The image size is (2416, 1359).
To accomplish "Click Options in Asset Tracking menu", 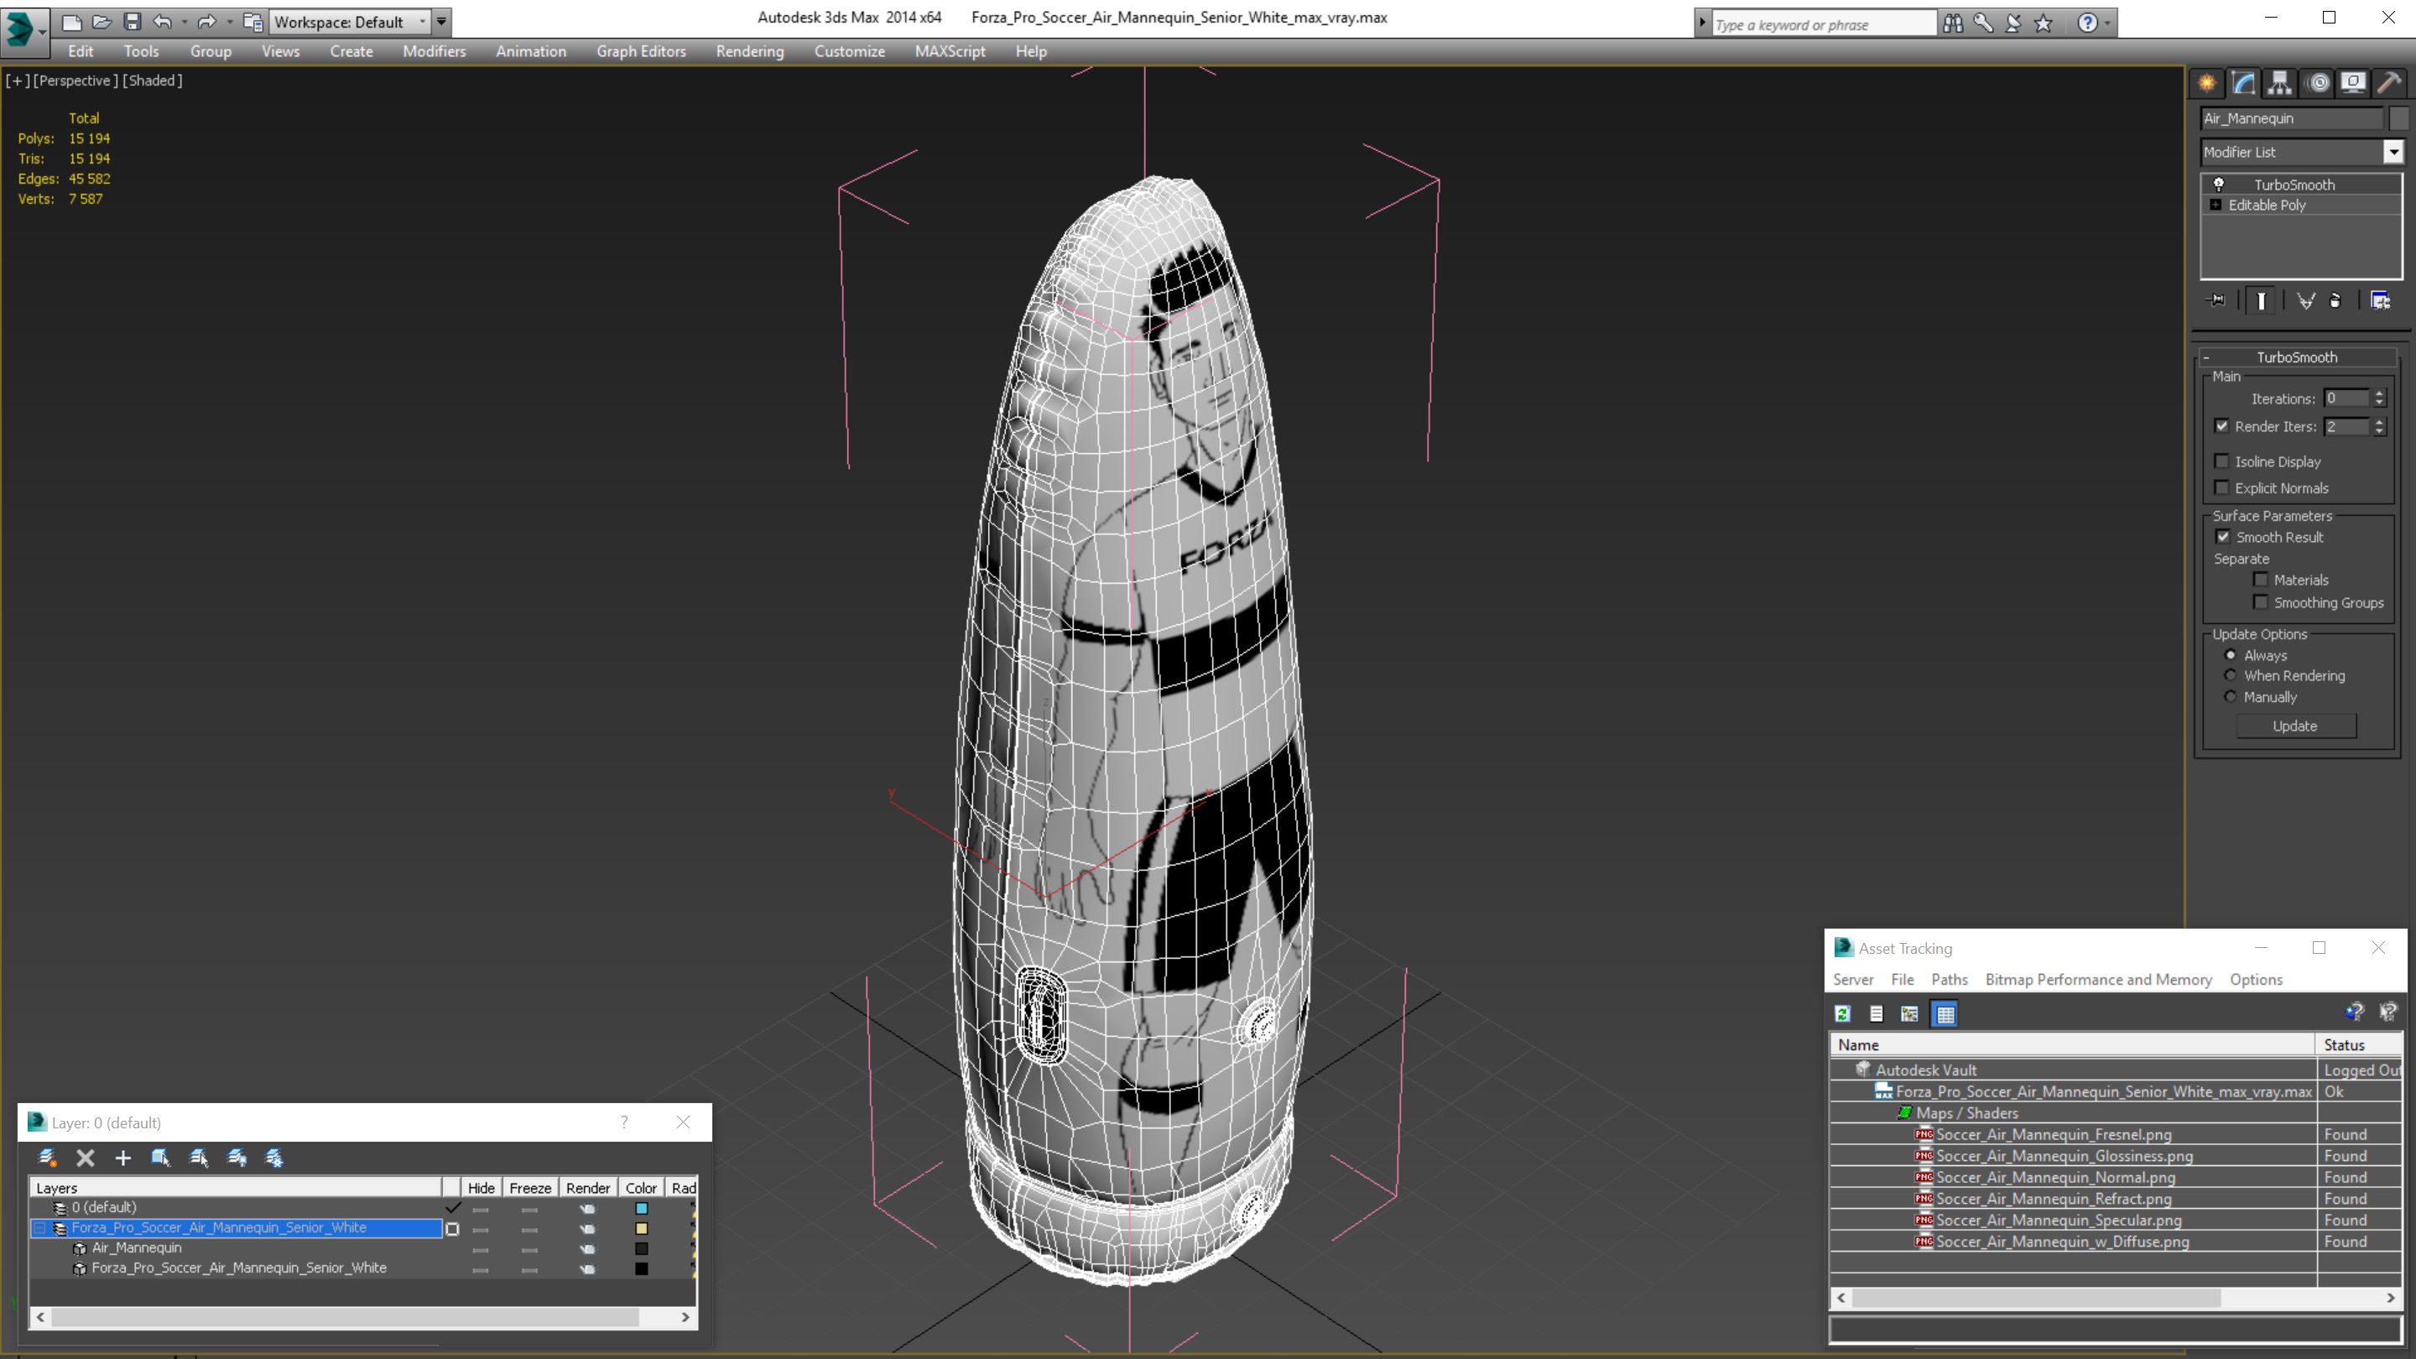I will coord(2257,979).
